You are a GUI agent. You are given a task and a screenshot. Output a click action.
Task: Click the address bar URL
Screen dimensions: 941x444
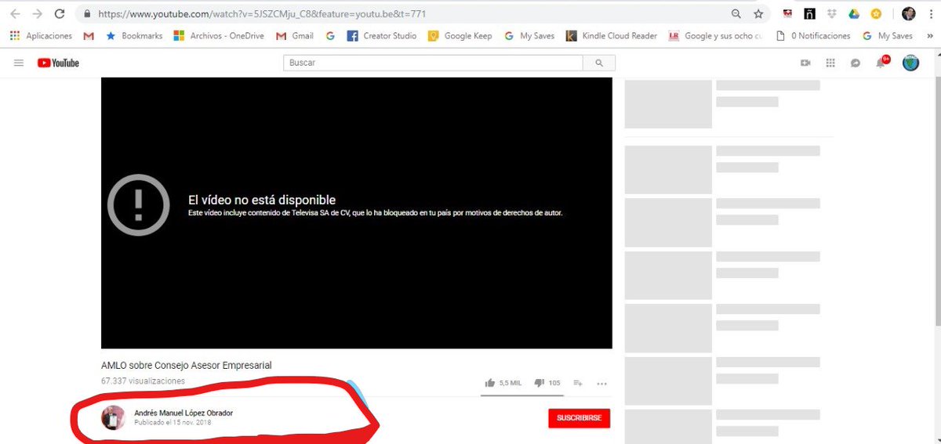pyautogui.click(x=263, y=14)
